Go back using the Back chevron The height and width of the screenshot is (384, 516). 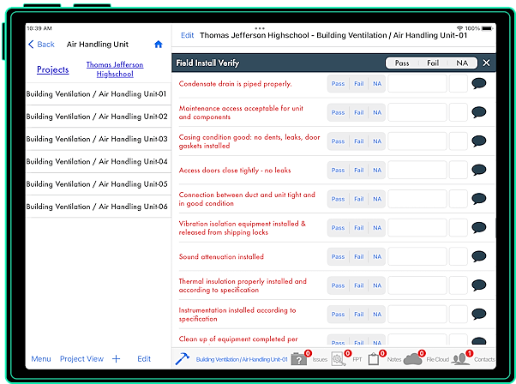(41, 45)
